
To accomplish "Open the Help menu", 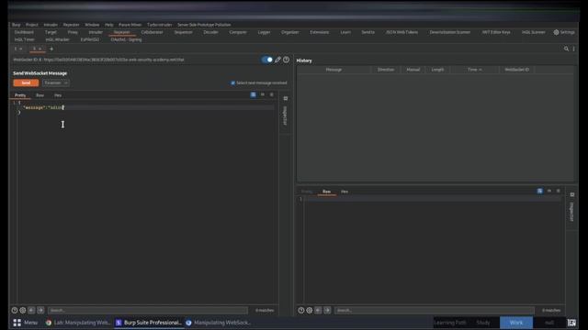I will 108,25.
